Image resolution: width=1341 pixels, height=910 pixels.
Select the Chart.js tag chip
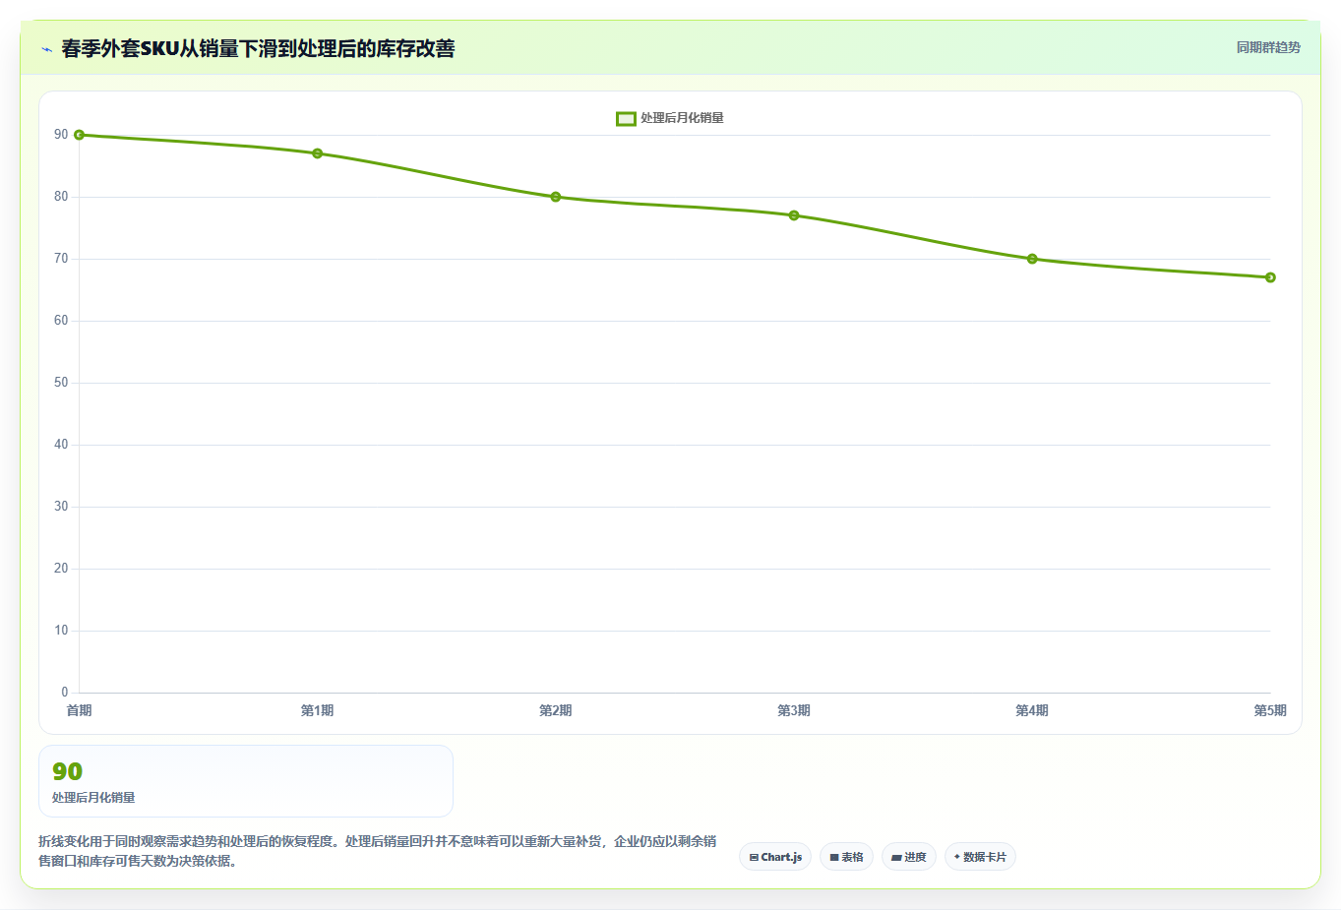(x=775, y=857)
